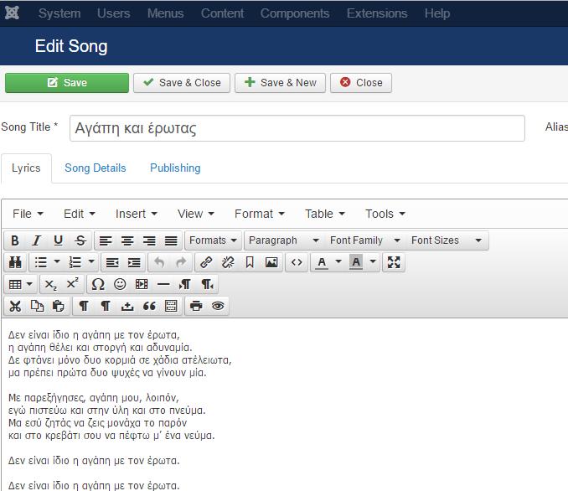Open editor File menu
Screen dimensions: 568x491
28,214
